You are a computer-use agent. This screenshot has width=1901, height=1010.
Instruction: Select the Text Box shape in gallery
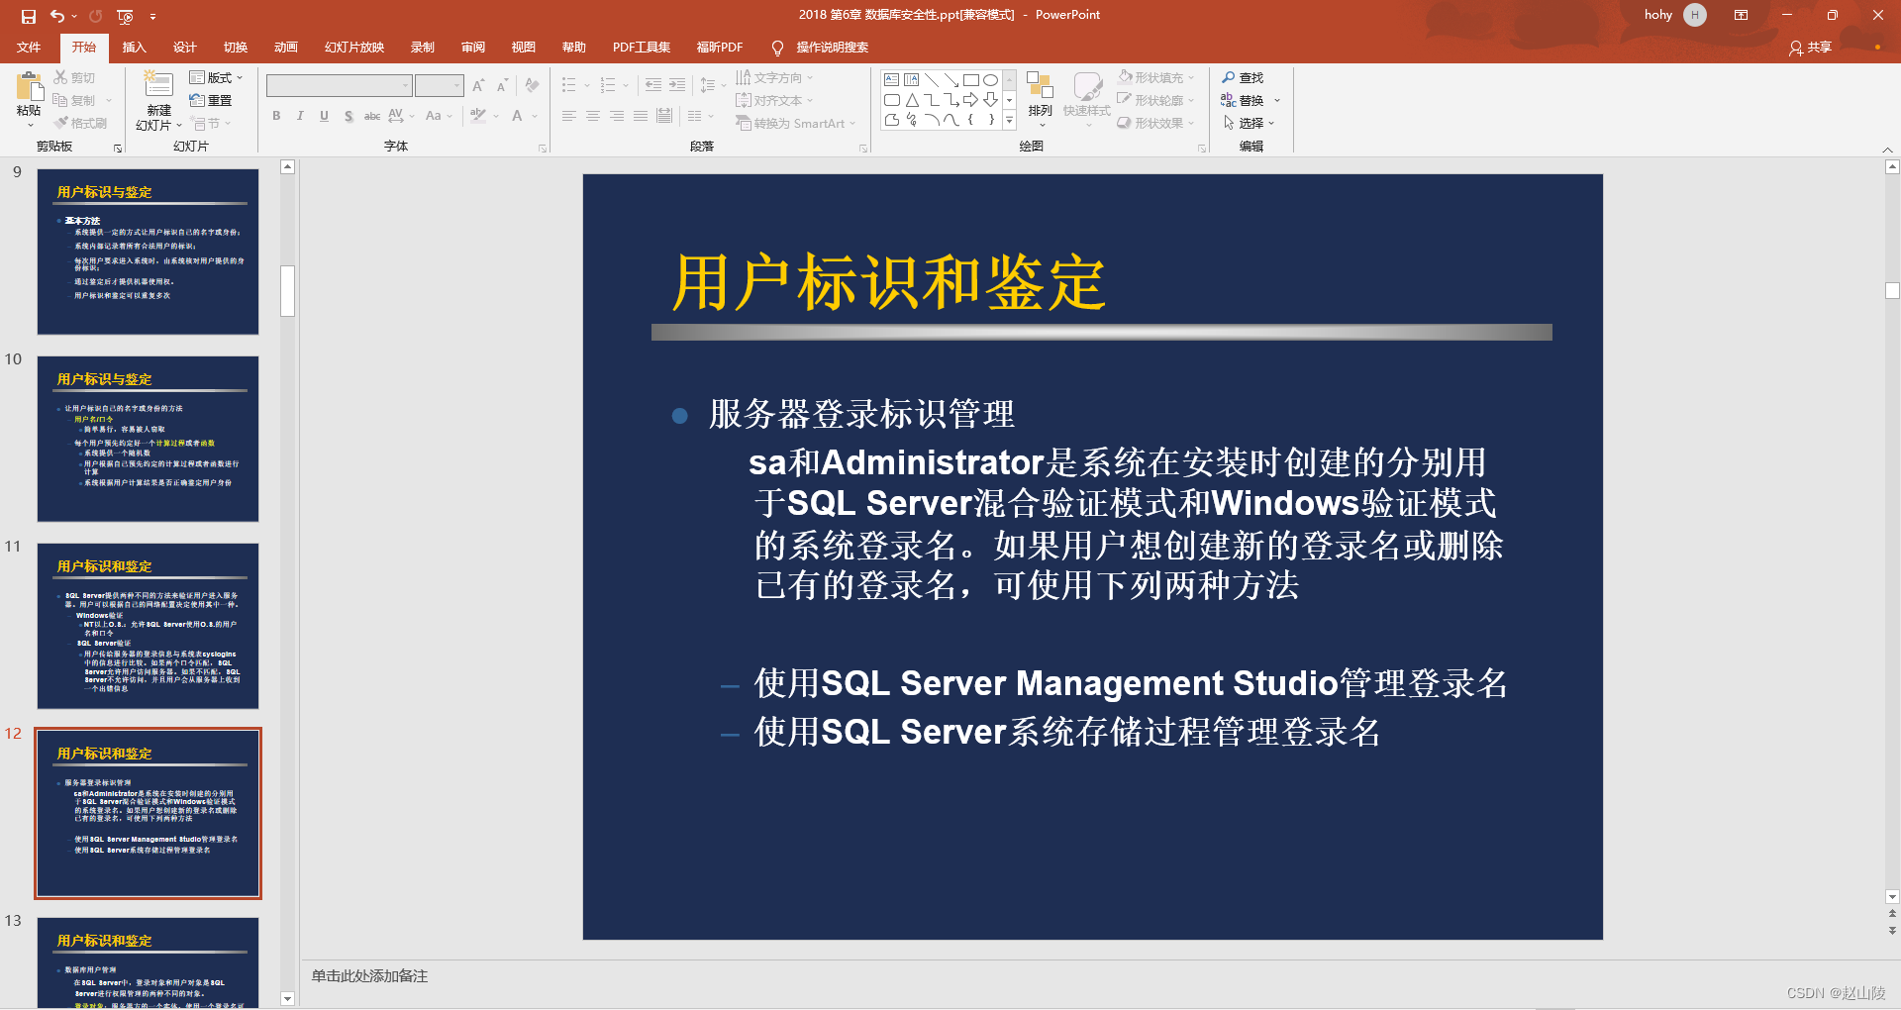point(892,80)
